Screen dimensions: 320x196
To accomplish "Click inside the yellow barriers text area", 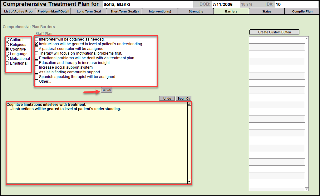I will click(x=97, y=144).
